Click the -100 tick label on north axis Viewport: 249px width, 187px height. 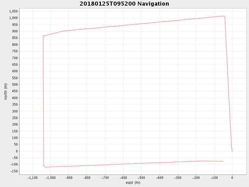14,165
